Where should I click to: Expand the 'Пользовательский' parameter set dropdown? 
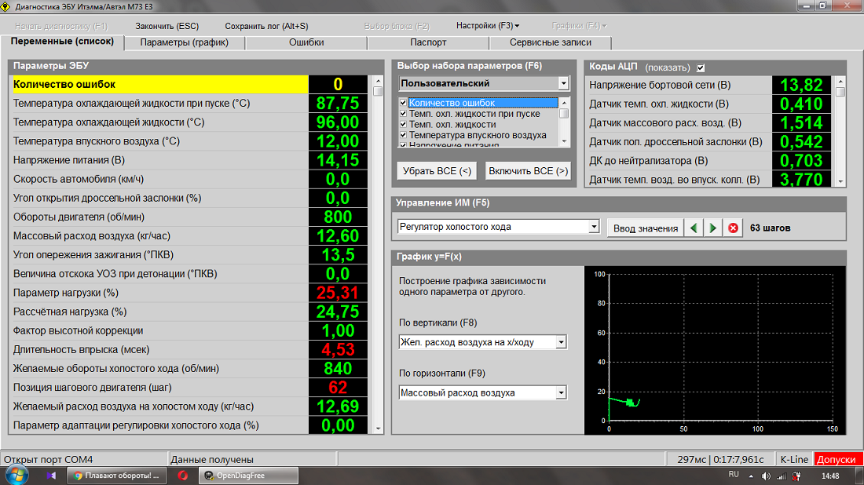pos(563,83)
